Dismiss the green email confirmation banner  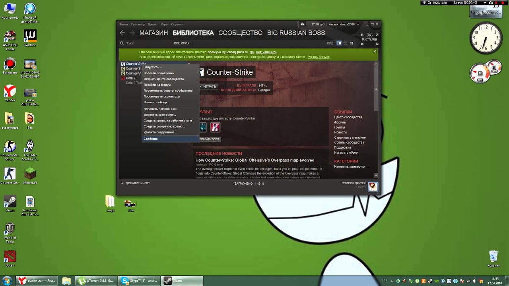click(x=375, y=52)
